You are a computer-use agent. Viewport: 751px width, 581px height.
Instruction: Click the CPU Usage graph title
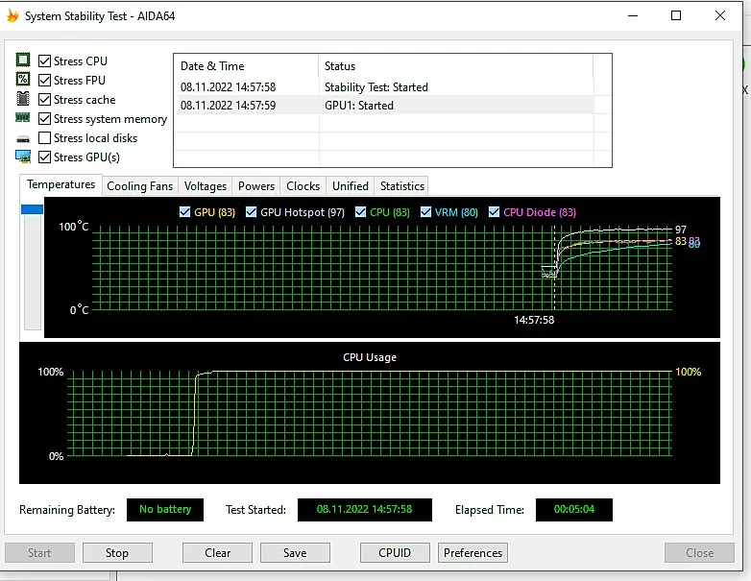click(x=370, y=357)
